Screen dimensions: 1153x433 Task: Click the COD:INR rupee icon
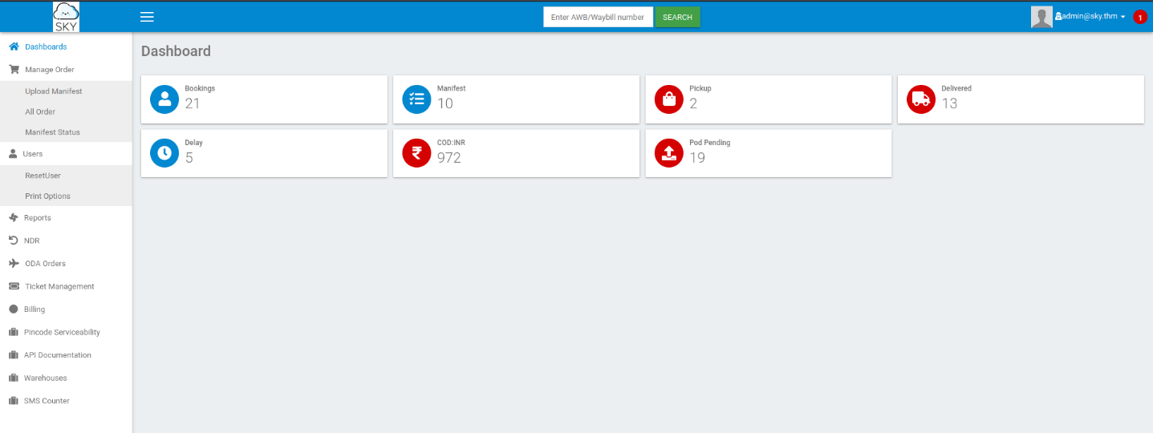coord(416,153)
